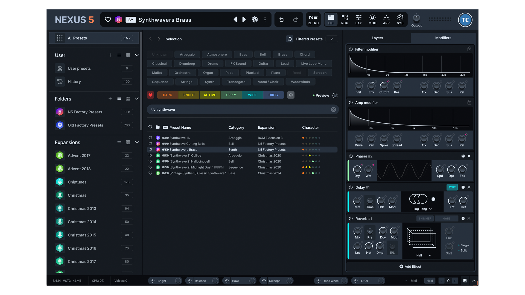Toggle the DARK character filter
525x295 pixels.
pyautogui.click(x=167, y=95)
